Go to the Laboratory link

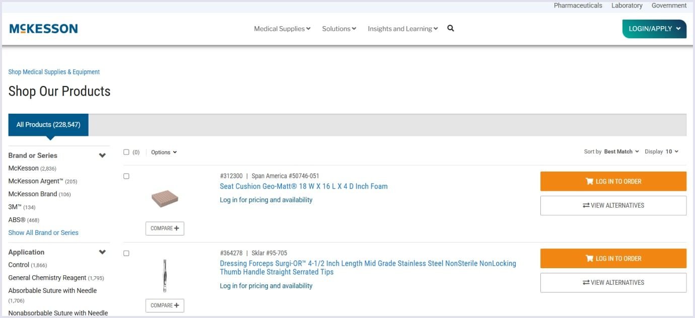pos(627,6)
